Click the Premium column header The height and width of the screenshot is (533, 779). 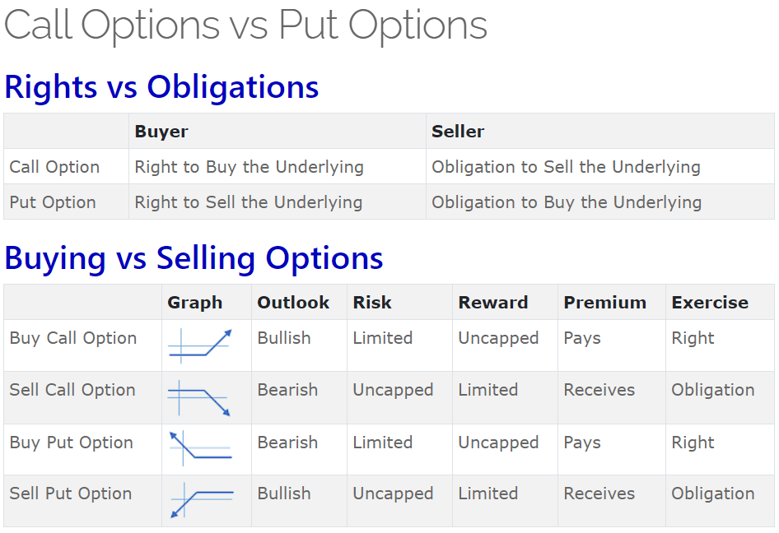tap(604, 303)
